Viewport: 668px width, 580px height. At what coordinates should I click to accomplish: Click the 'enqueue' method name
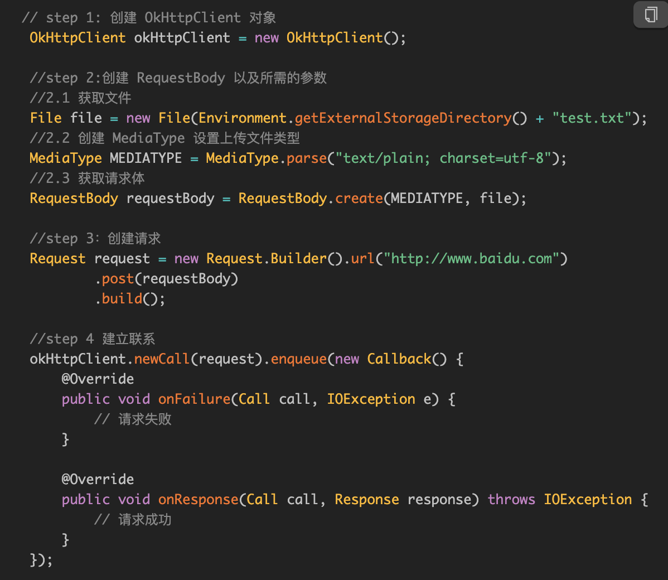[x=299, y=359]
